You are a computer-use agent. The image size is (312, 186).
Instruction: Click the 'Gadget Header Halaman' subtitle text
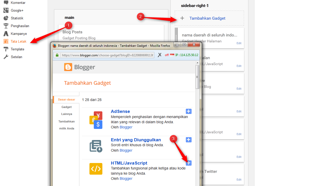(x=202, y=41)
